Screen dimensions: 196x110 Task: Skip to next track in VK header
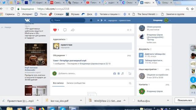click(x=105, y=20)
